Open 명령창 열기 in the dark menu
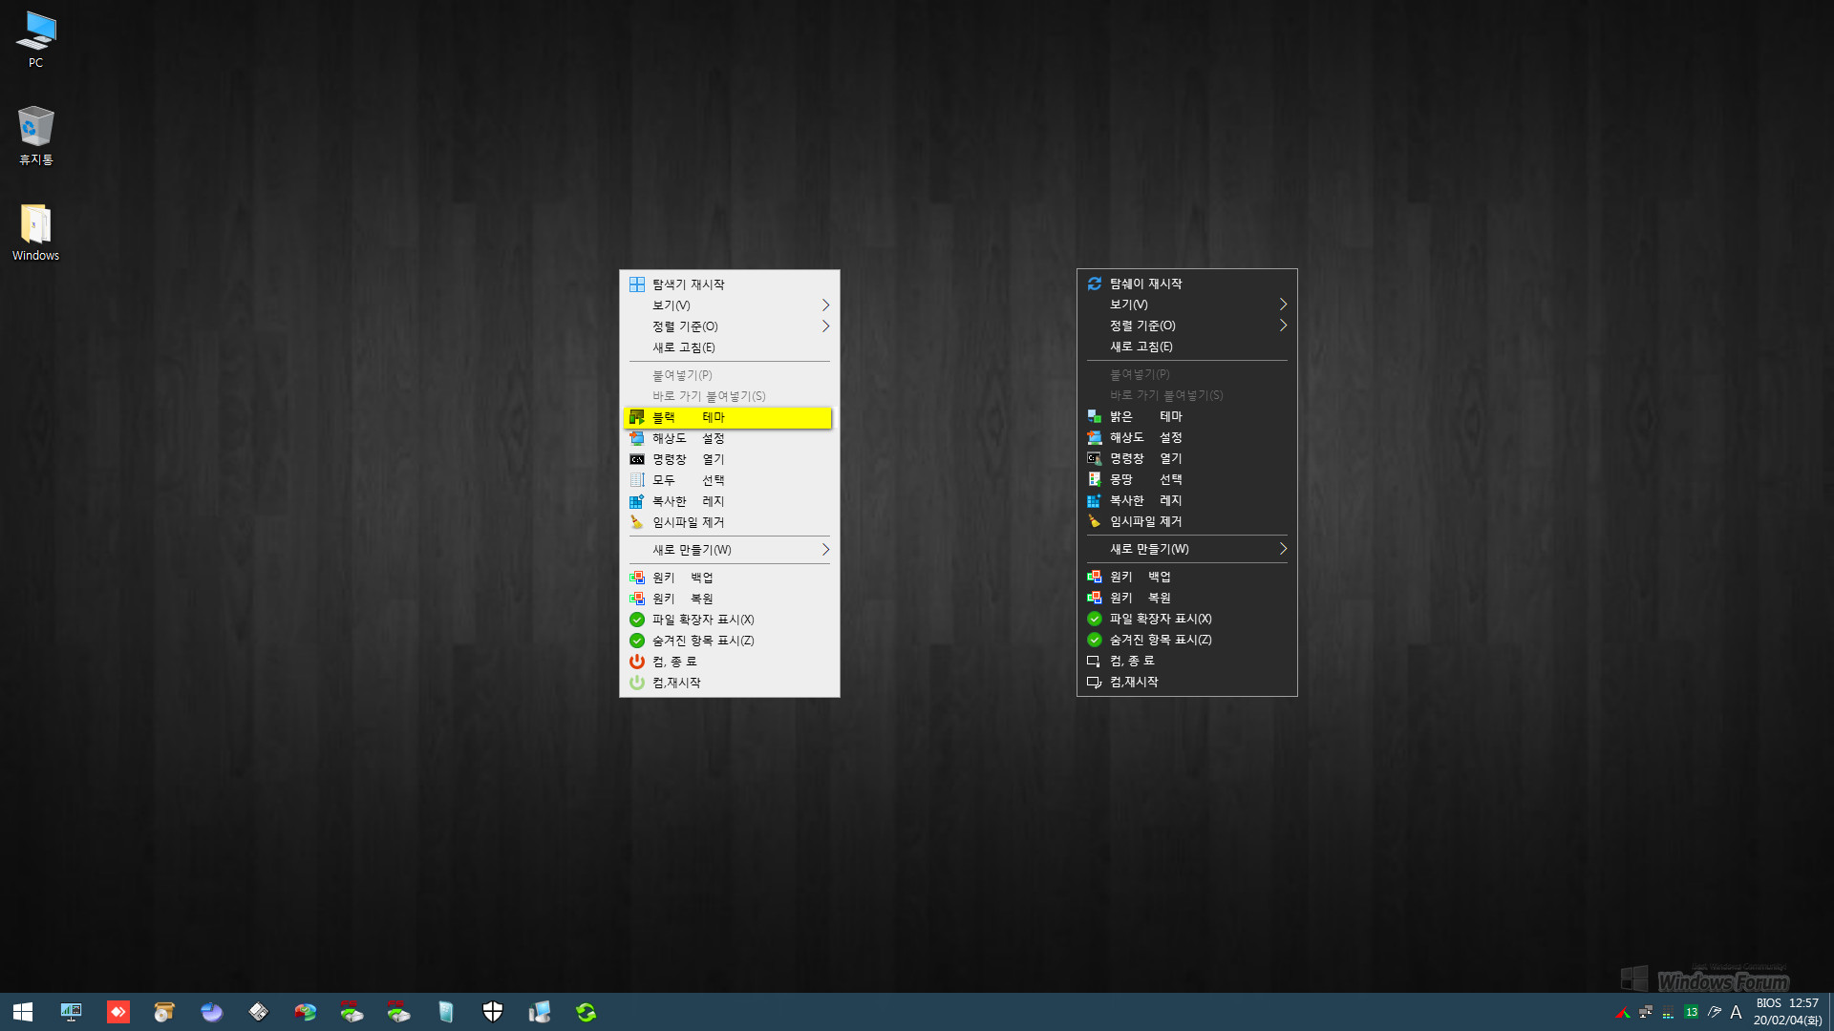This screenshot has height=1031, width=1834. (x=1186, y=458)
